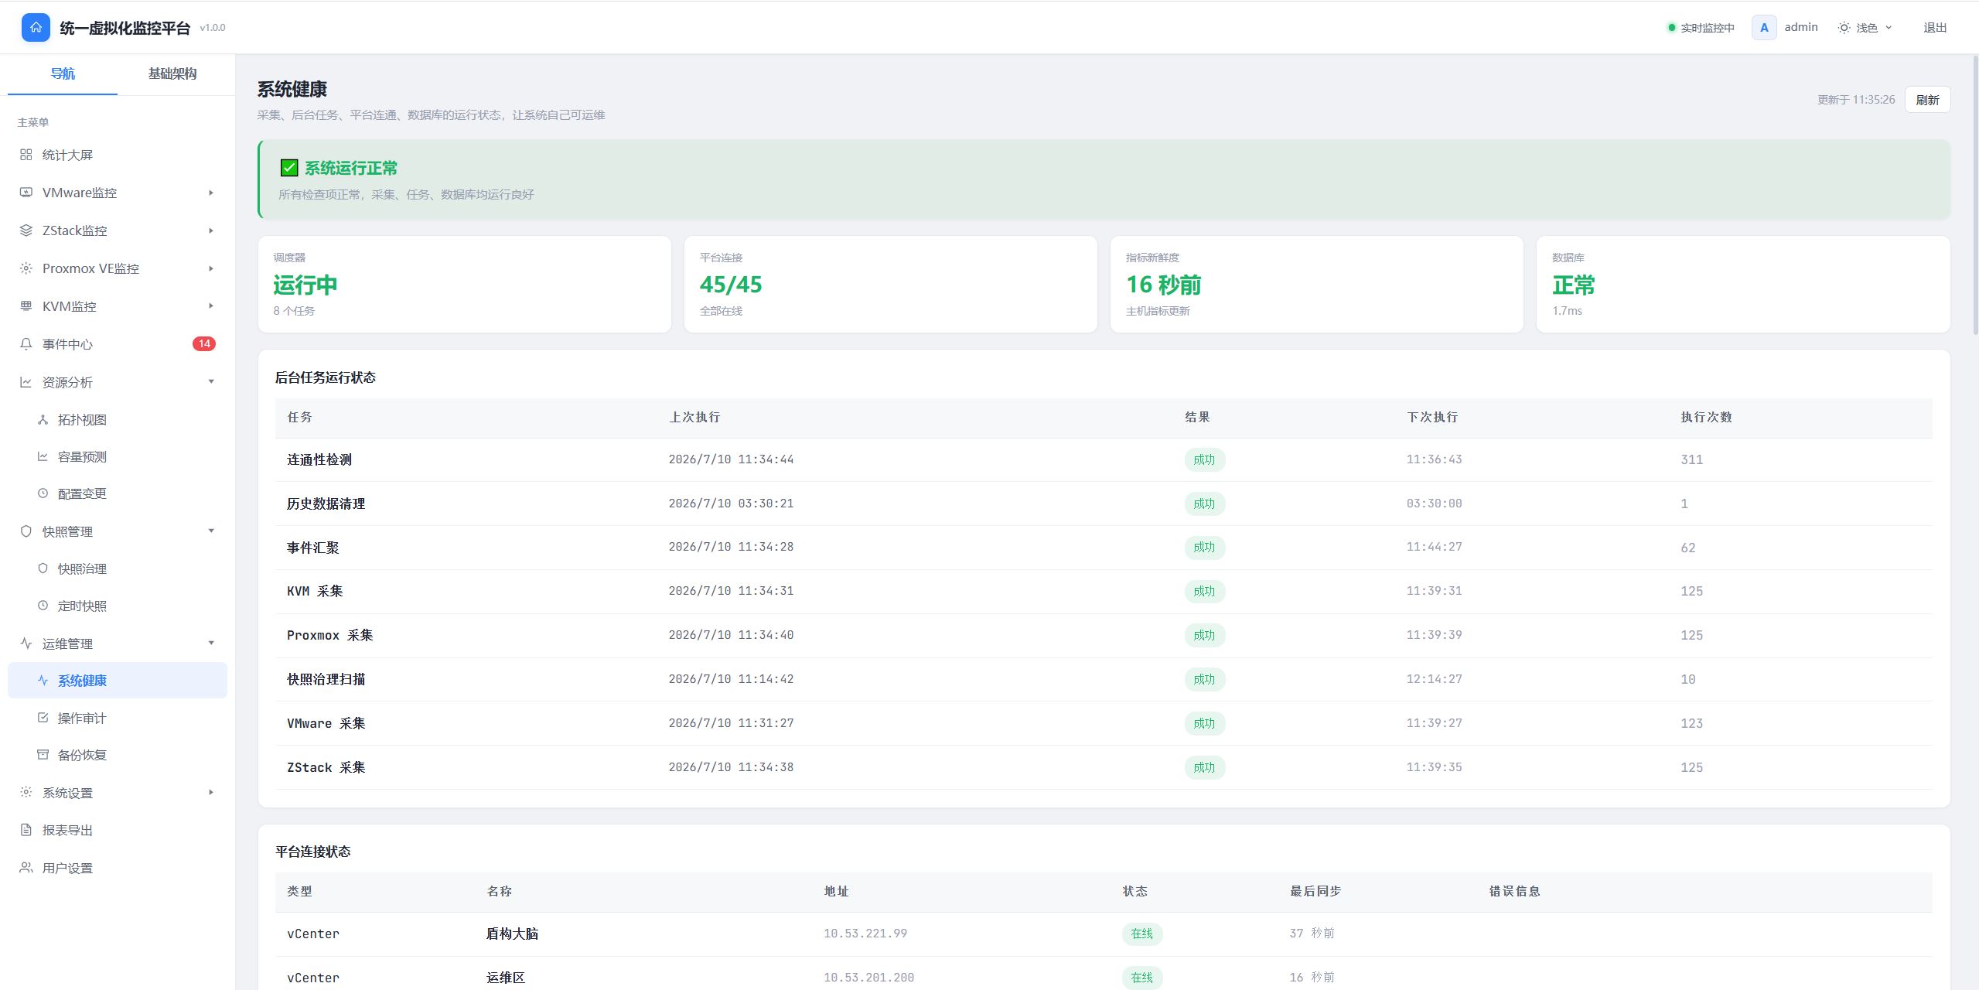Click the 退出 logout link
Image resolution: width=1979 pixels, height=990 pixels.
[1935, 28]
